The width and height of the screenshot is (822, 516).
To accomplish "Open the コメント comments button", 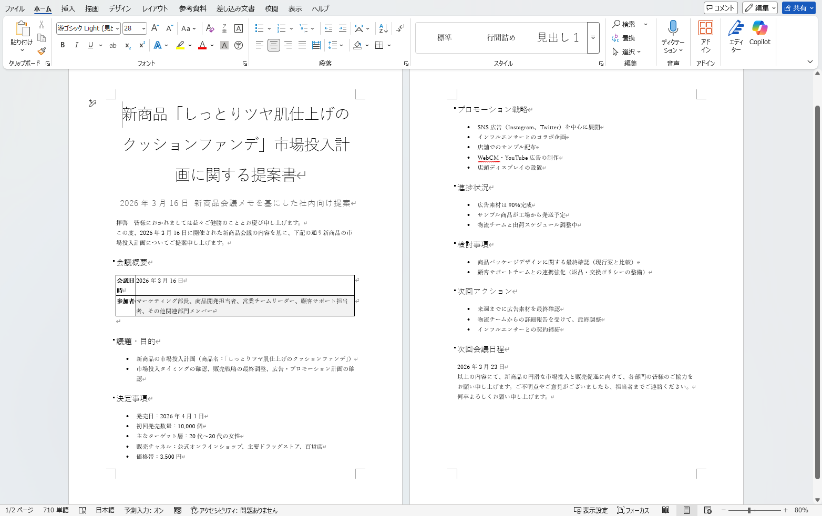I will point(721,8).
